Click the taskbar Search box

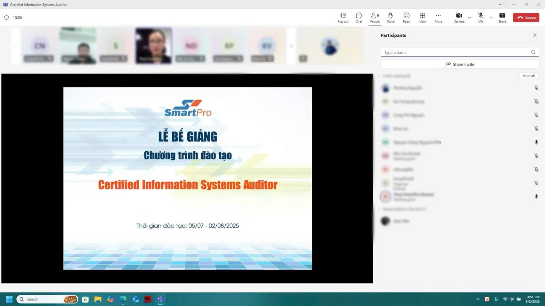[47, 299]
